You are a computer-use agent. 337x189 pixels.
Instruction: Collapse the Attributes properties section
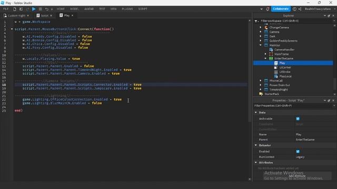click(256, 163)
